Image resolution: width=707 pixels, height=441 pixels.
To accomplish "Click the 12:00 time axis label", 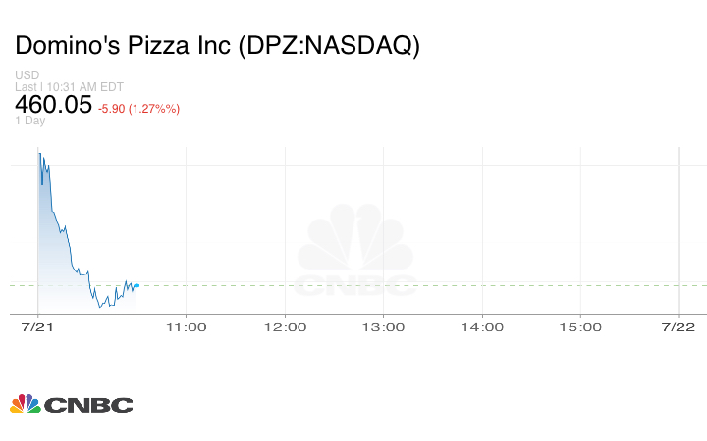I will pyautogui.click(x=284, y=327).
